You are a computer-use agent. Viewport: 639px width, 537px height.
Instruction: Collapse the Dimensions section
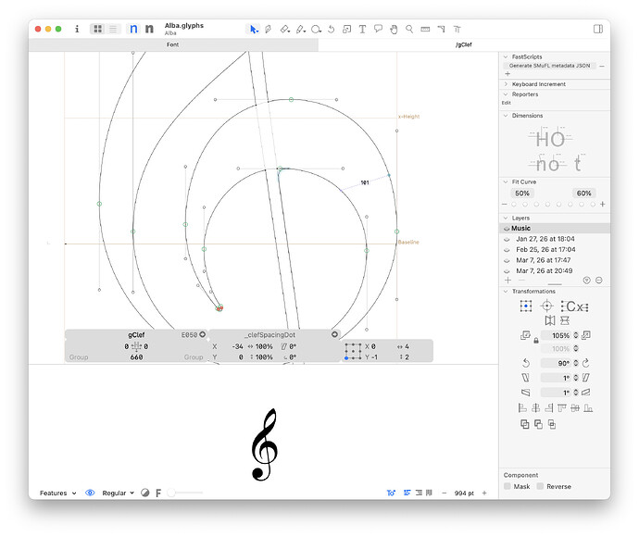506,116
